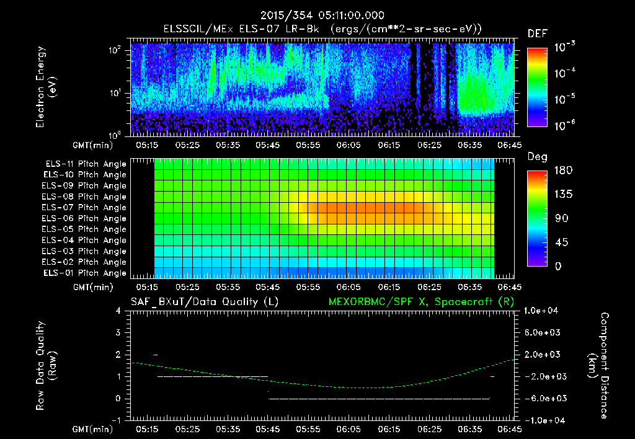The width and height of the screenshot is (635, 439).
Task: Click the 'ELS-02 Pitch Angle' row label
Action: click(84, 262)
